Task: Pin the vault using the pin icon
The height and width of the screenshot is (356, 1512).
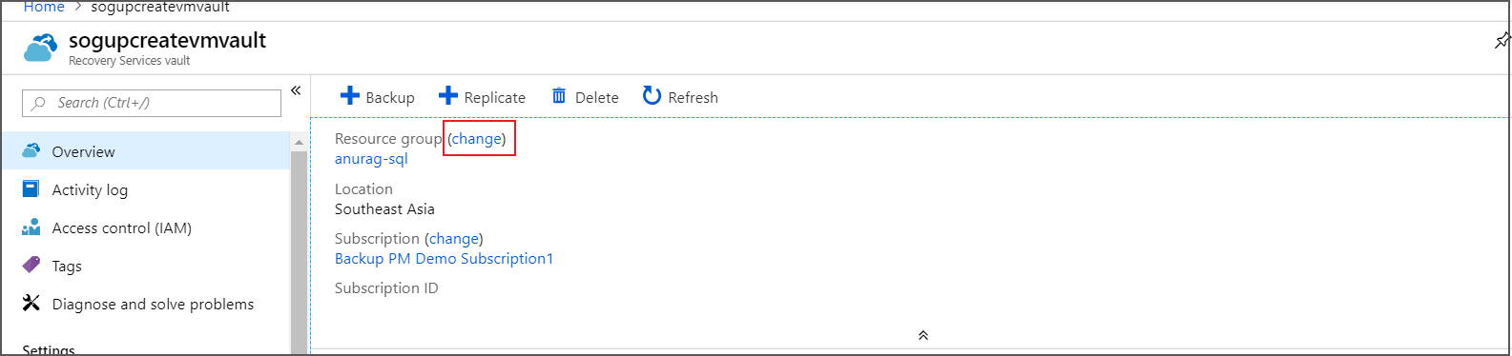Action: pyautogui.click(x=1502, y=41)
